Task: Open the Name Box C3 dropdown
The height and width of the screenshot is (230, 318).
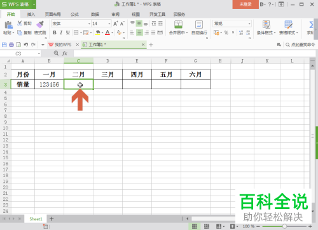Action: (39, 54)
